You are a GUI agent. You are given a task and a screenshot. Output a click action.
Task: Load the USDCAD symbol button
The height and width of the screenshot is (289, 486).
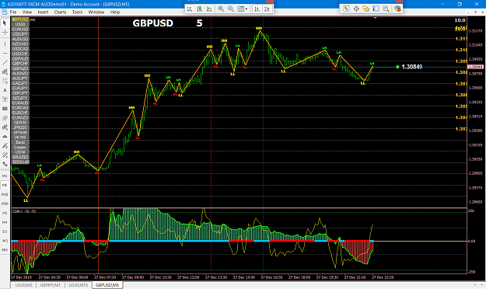coord(20,49)
